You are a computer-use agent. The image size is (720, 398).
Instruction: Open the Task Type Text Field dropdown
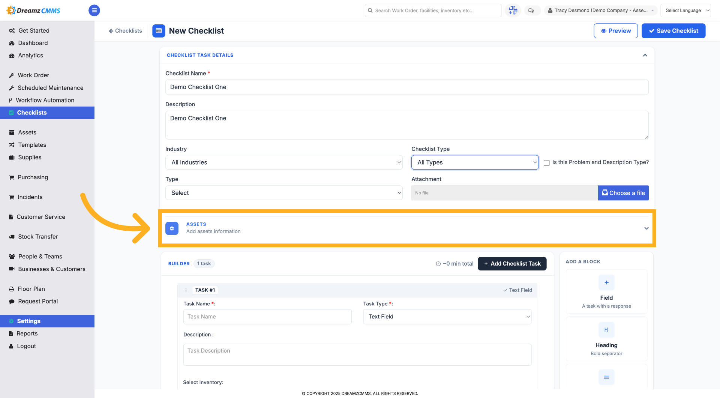pos(447,317)
